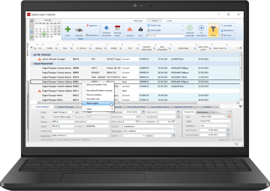
Task: Click the Fin affectation blue arrow icon
Action: (201, 28)
